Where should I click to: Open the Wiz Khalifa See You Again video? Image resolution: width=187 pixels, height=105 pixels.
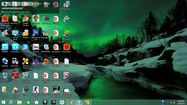pos(56,92)
